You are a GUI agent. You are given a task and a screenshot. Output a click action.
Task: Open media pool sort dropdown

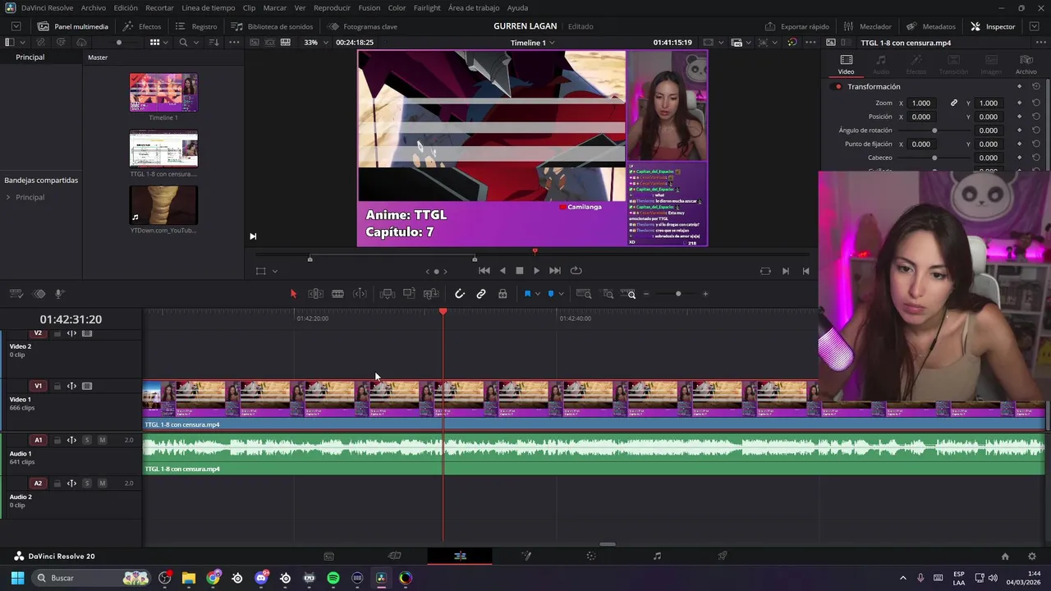(213, 43)
